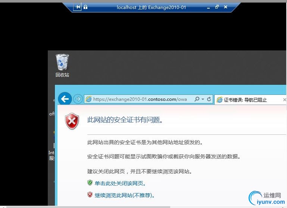Image resolution: width=287 pixels, height=208 pixels.
Task: Click the IE page icon in address bar
Action: (88, 99)
